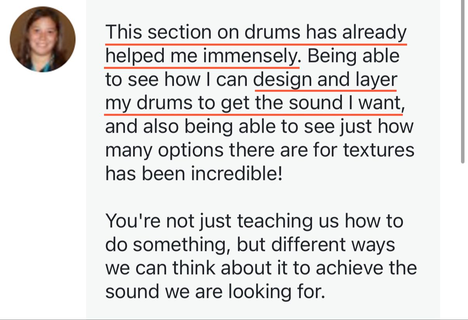This screenshot has height=320, width=468.
Task: Click the words "Being able" in first line
Action: [353, 57]
